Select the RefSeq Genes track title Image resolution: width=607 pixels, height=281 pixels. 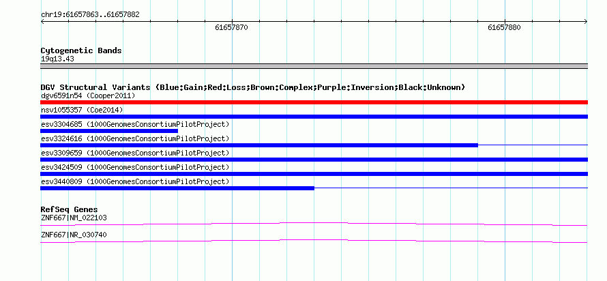pos(69,210)
